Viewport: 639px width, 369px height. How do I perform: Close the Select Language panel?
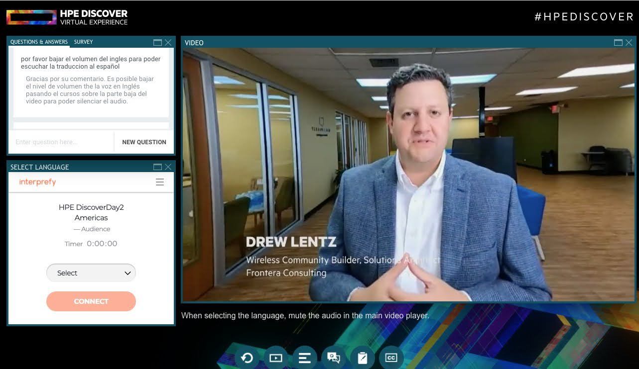click(168, 167)
